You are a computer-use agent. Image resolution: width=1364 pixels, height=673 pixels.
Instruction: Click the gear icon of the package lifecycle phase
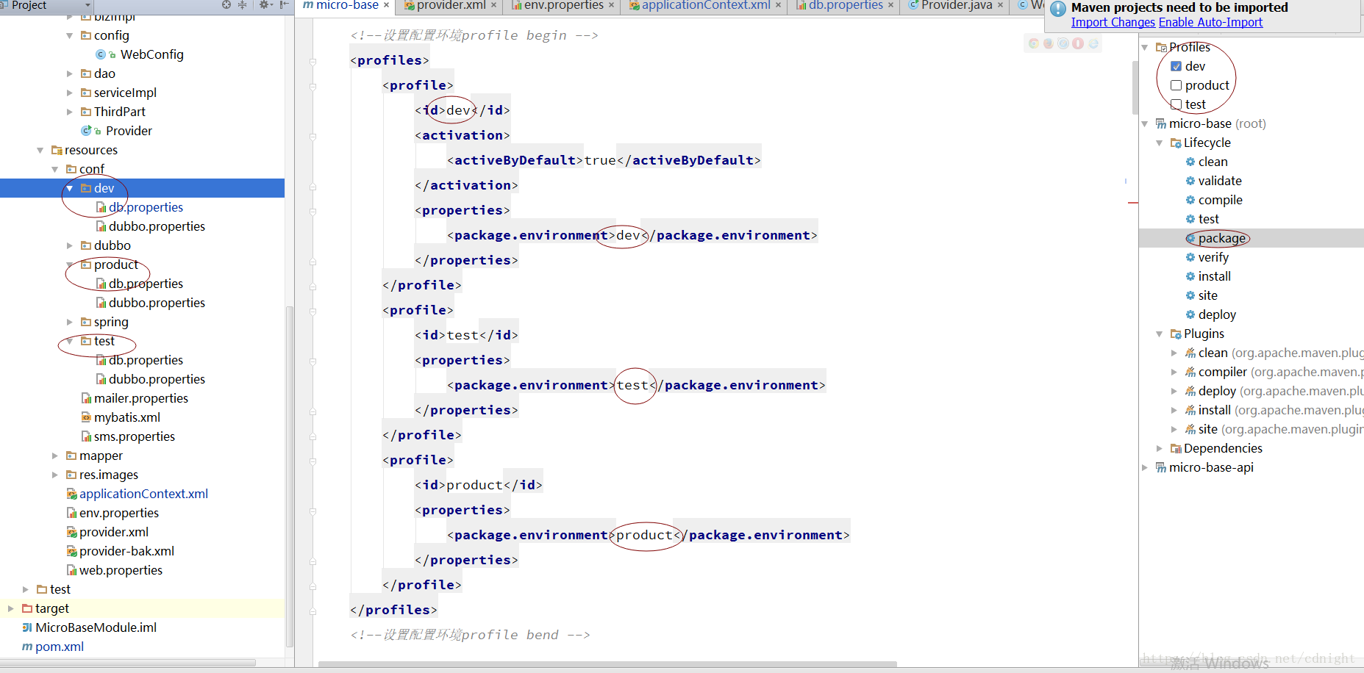click(1190, 238)
